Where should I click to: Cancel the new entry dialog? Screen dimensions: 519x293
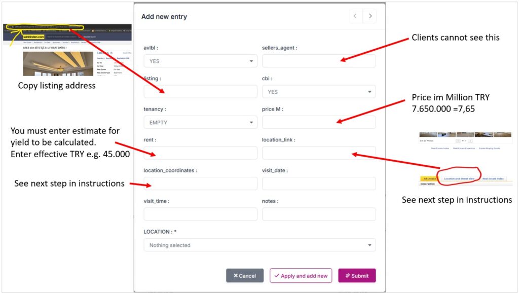point(245,275)
